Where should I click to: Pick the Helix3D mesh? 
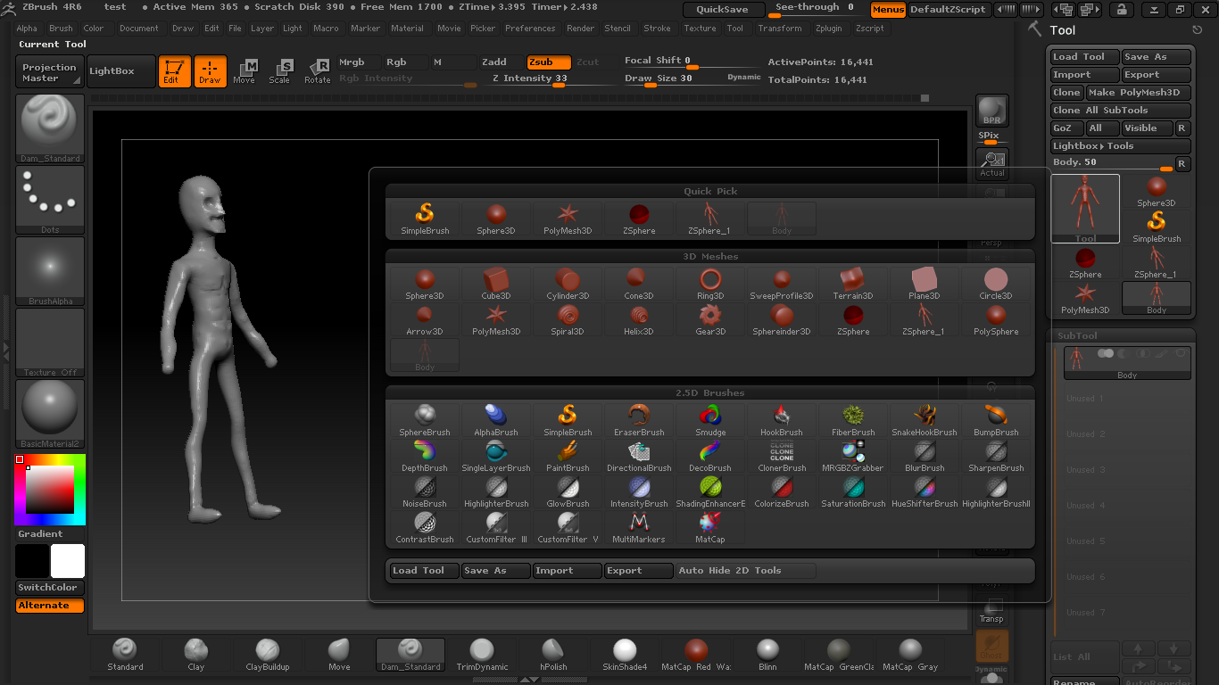(639, 320)
